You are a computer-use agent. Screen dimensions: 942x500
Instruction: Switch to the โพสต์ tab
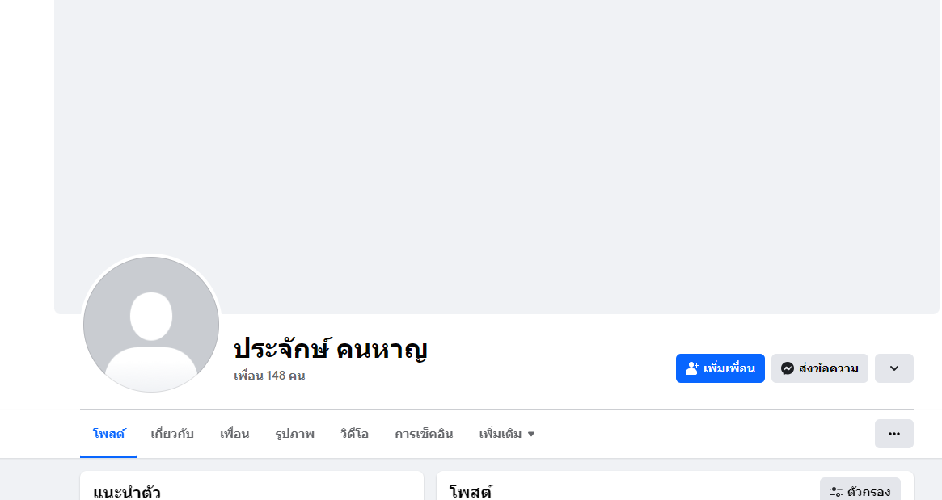(x=108, y=434)
